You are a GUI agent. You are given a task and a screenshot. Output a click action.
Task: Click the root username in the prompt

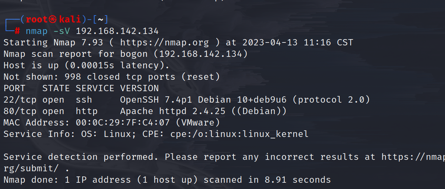(x=37, y=20)
